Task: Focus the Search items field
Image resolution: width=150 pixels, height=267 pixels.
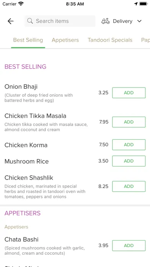Action: (60, 21)
